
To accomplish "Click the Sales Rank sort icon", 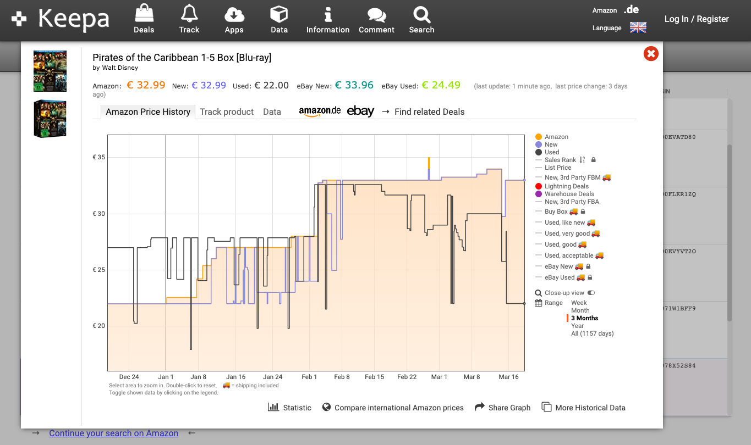I will 583,160.
